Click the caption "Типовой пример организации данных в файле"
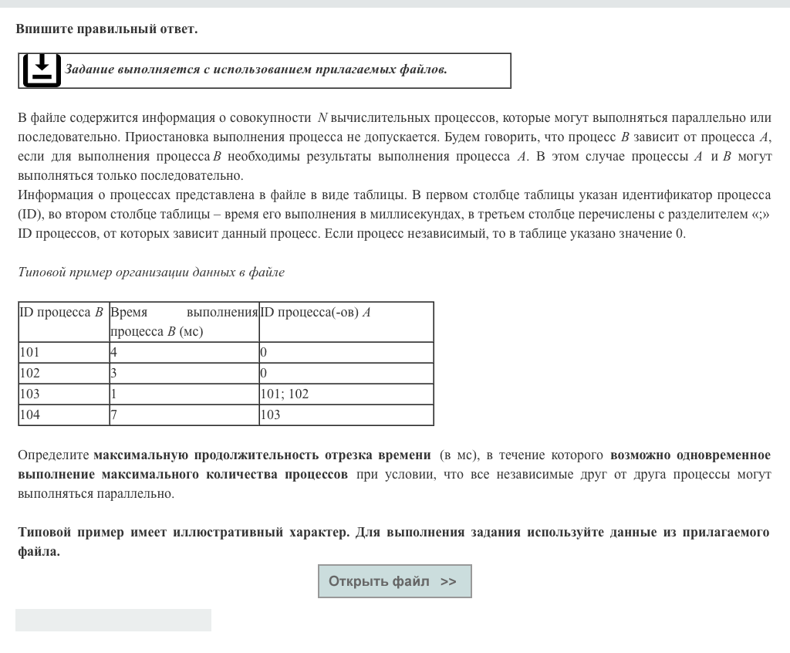790x653 pixels. coord(151,272)
